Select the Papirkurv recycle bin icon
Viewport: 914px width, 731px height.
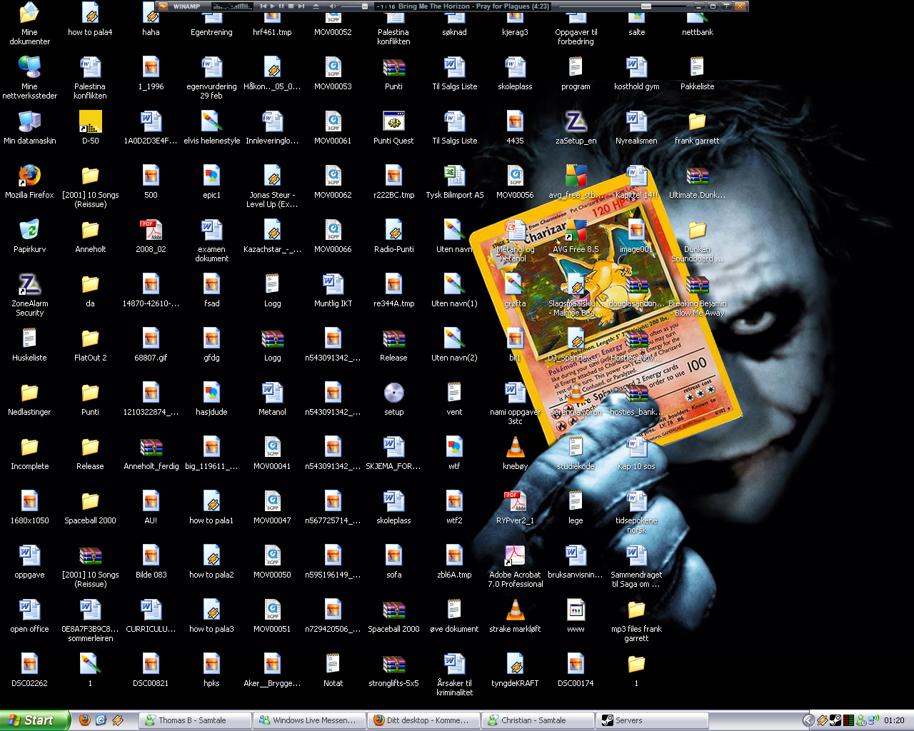pos(29,236)
